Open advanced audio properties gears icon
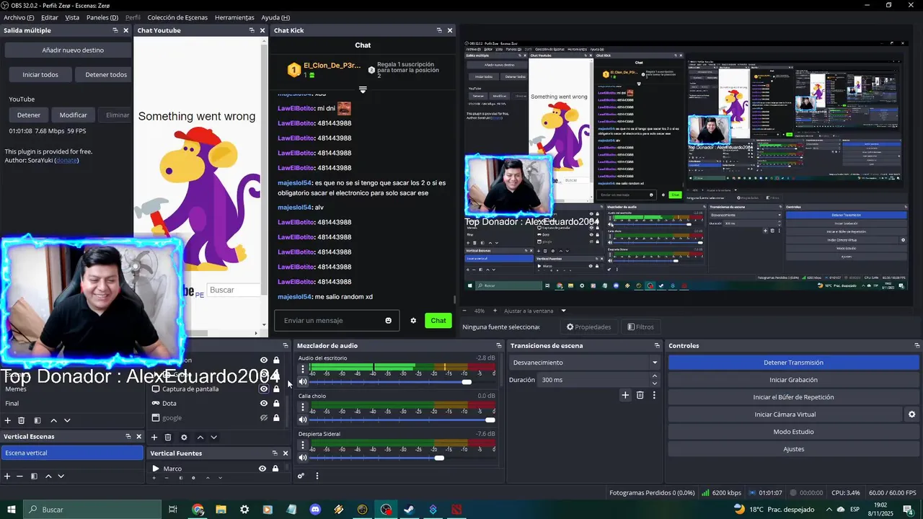Screen dimensions: 923x519 (301, 476)
